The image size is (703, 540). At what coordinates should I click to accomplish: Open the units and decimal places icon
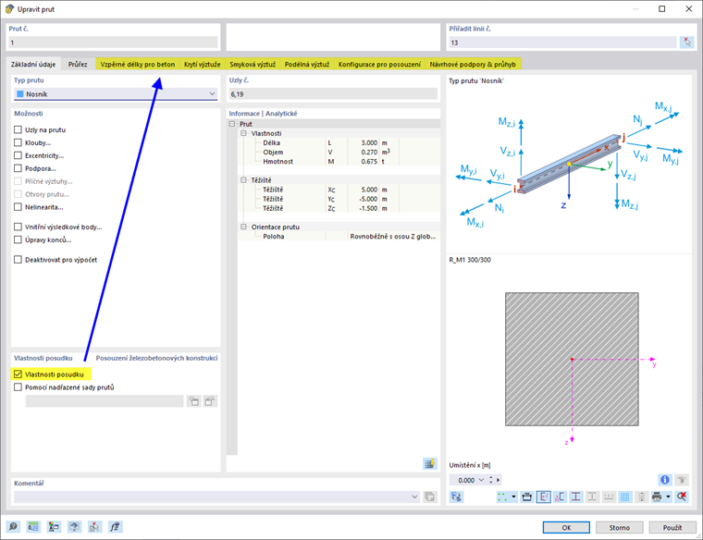pos(33,526)
